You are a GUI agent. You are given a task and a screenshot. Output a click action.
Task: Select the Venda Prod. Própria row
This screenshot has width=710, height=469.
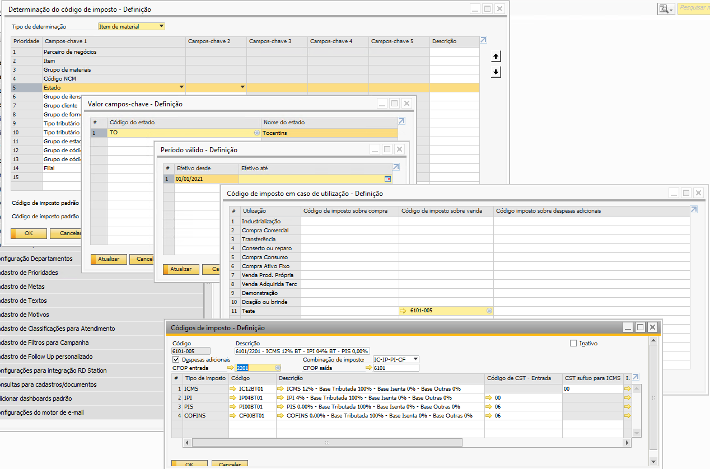(x=267, y=275)
